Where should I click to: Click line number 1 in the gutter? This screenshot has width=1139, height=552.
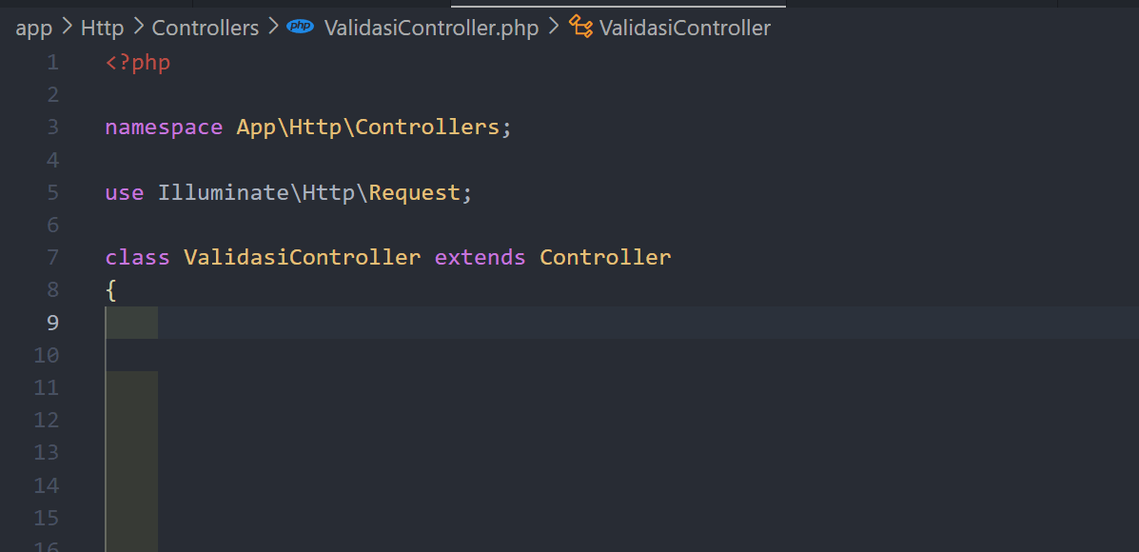(x=52, y=62)
